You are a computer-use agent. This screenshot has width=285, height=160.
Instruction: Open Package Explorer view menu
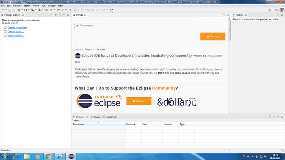point(60,15)
